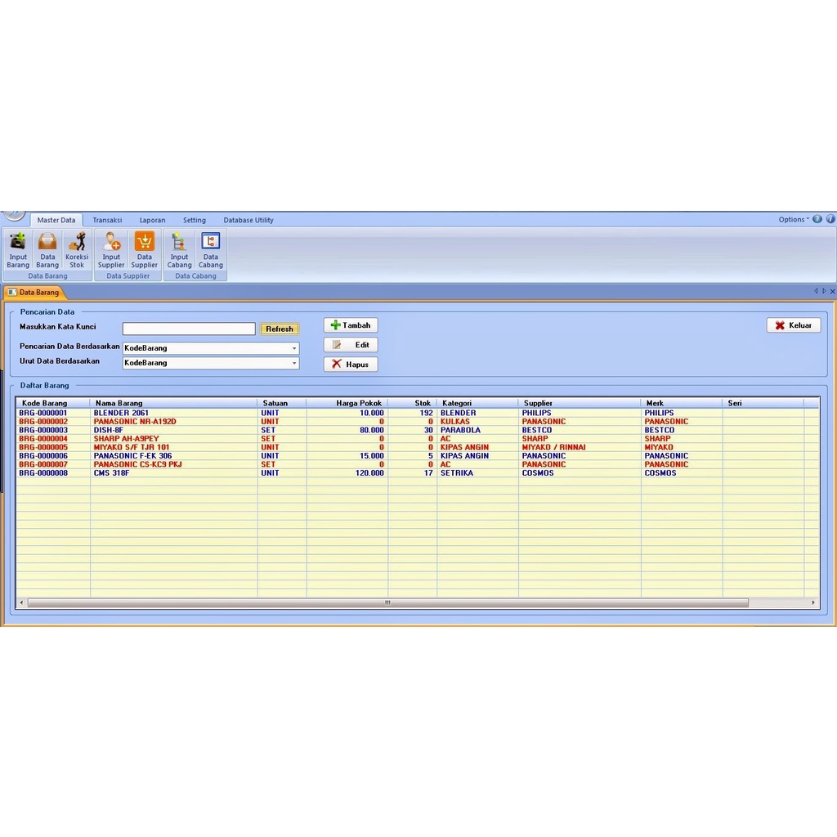The width and height of the screenshot is (837, 837).
Task: Open the Pencarian Data Berdasarkan dropdown
Action: pyautogui.click(x=294, y=347)
